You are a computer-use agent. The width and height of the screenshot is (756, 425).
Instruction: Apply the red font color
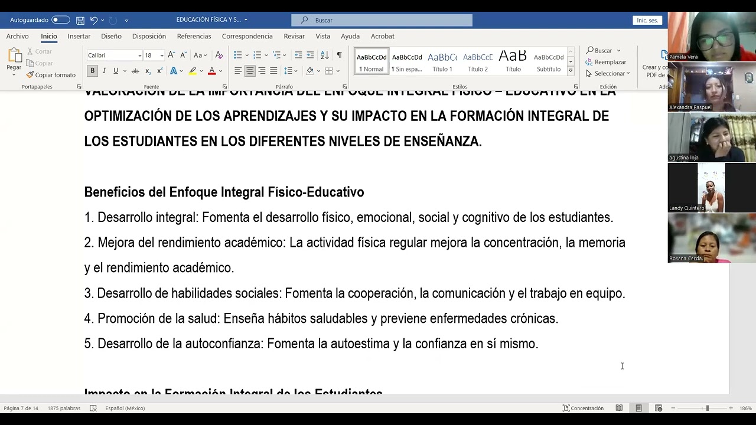click(x=211, y=71)
